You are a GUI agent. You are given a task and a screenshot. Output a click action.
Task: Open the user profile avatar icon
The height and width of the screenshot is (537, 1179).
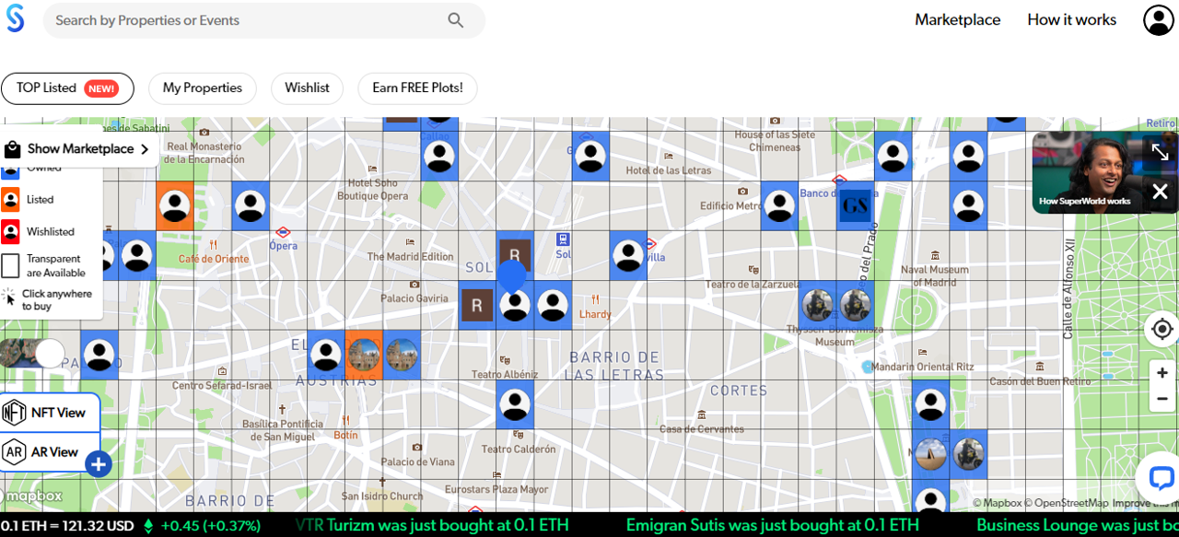point(1158,20)
